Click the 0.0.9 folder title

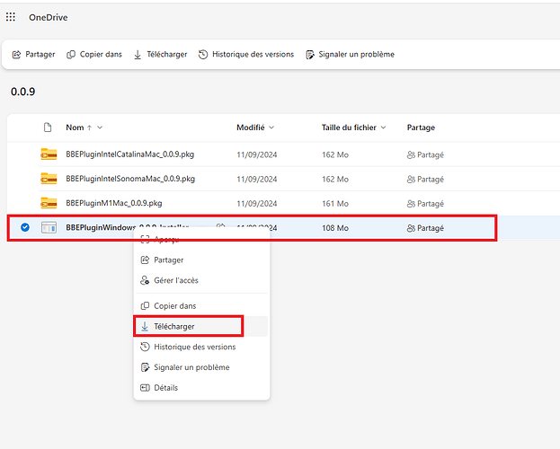(22, 92)
